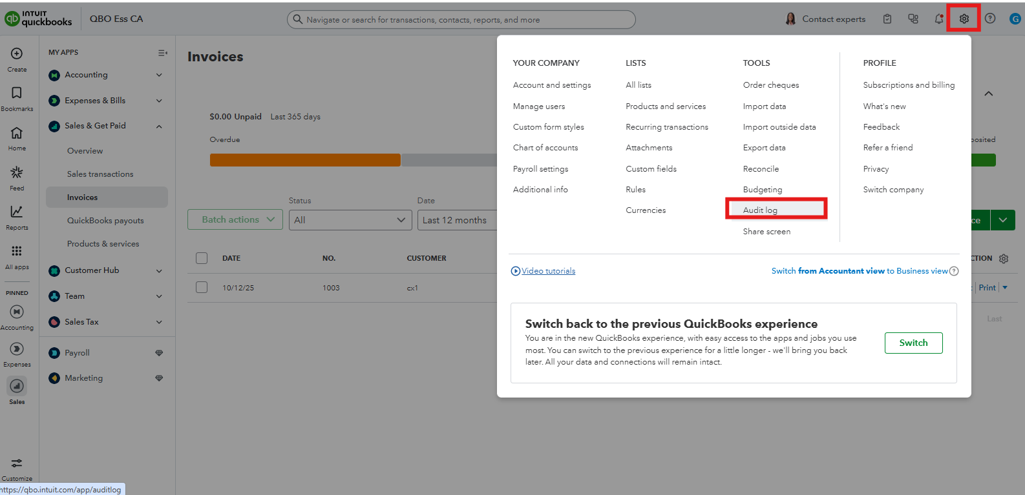The height and width of the screenshot is (495, 1025).
Task: Select Account and settings
Action: click(552, 85)
